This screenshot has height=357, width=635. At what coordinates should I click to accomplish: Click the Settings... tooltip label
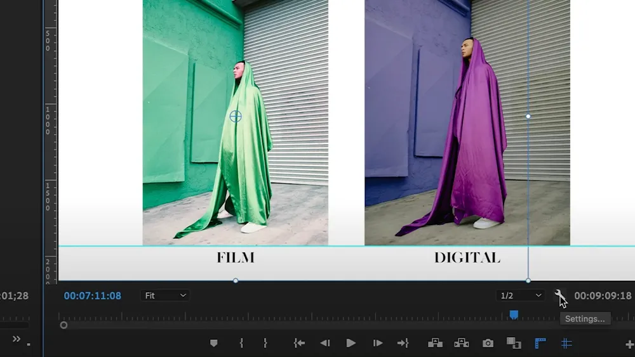click(x=585, y=318)
